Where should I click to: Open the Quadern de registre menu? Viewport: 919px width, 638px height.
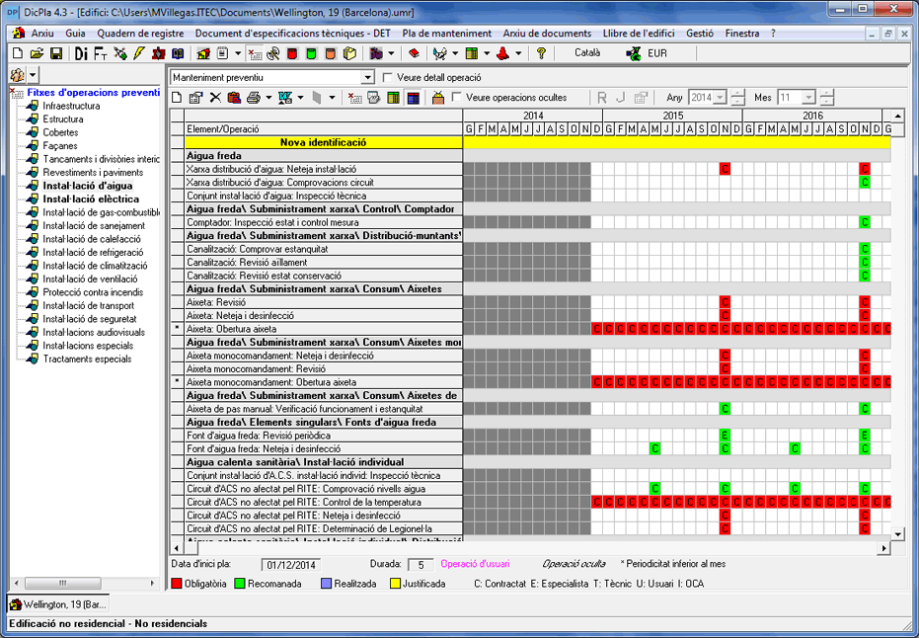click(140, 34)
